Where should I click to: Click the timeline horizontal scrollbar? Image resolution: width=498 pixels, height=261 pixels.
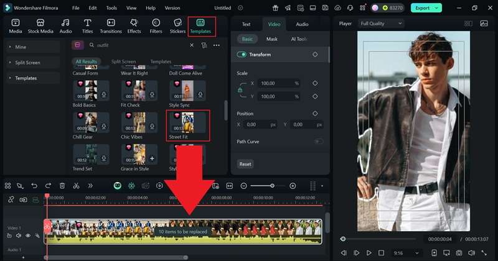[116, 257]
